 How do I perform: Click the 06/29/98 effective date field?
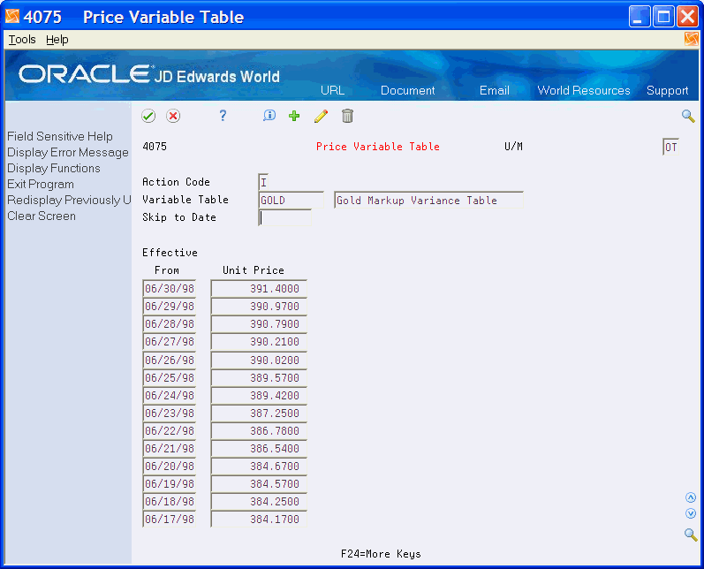[170, 307]
